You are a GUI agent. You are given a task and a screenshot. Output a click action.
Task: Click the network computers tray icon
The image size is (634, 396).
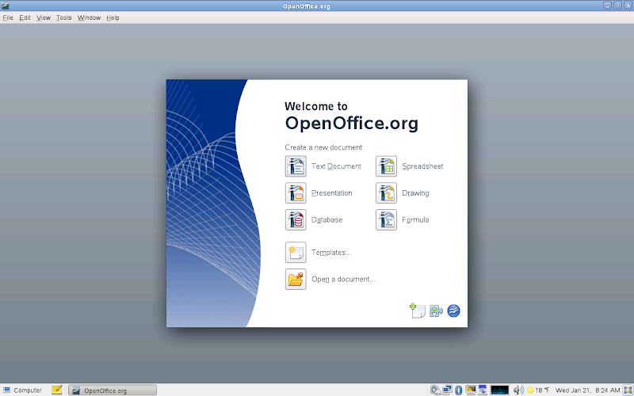pyautogui.click(x=447, y=390)
